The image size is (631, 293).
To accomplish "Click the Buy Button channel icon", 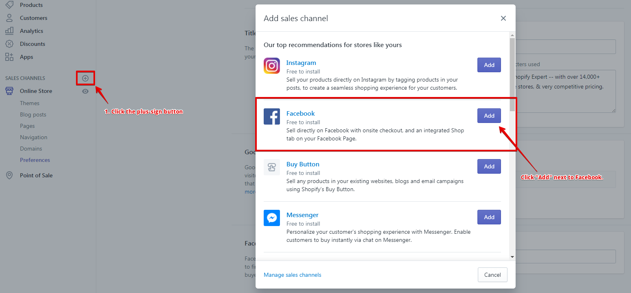I will [272, 167].
